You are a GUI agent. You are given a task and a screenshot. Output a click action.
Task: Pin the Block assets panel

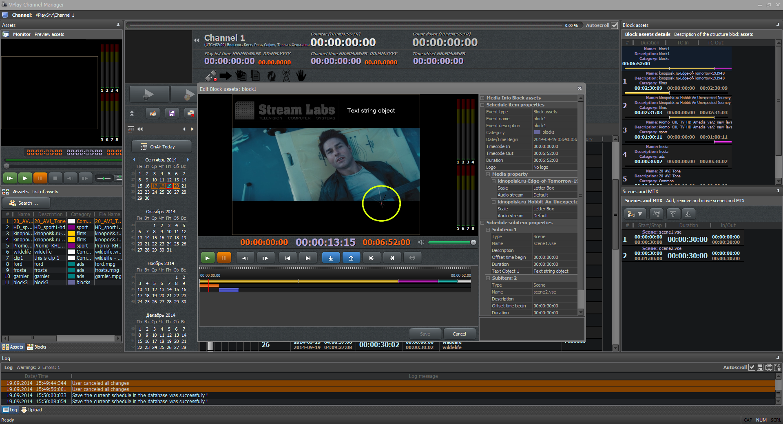tap(778, 25)
